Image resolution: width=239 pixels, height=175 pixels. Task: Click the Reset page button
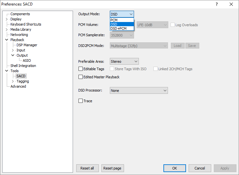coord(113,168)
